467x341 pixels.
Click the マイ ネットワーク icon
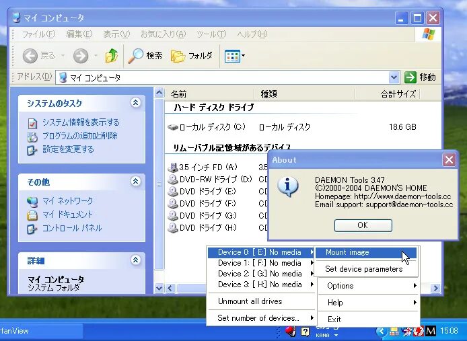coord(32,202)
